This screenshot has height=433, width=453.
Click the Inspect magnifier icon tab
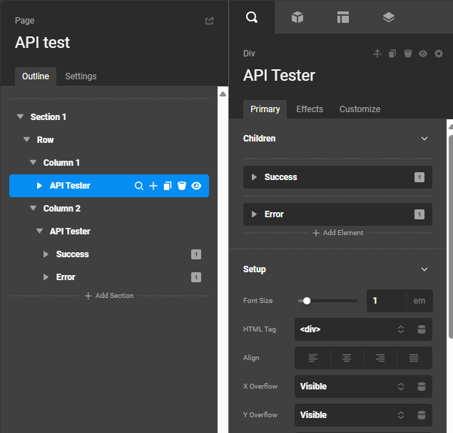(252, 17)
